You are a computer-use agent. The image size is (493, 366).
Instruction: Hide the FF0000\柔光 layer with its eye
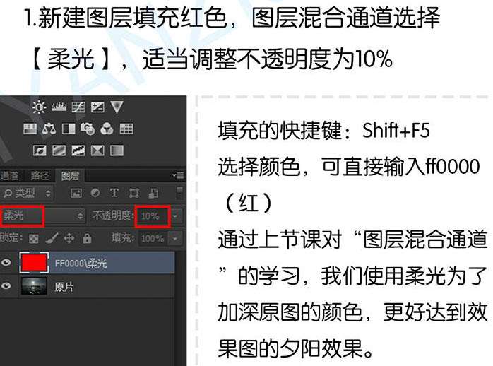tap(6, 263)
